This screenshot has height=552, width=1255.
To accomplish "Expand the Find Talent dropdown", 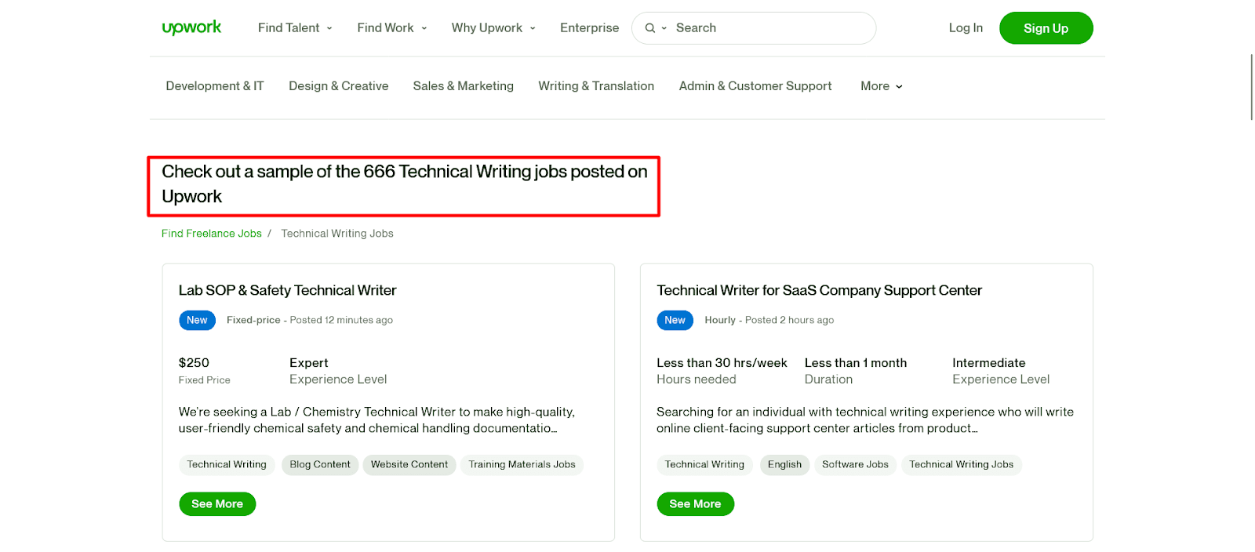I will [x=295, y=28].
